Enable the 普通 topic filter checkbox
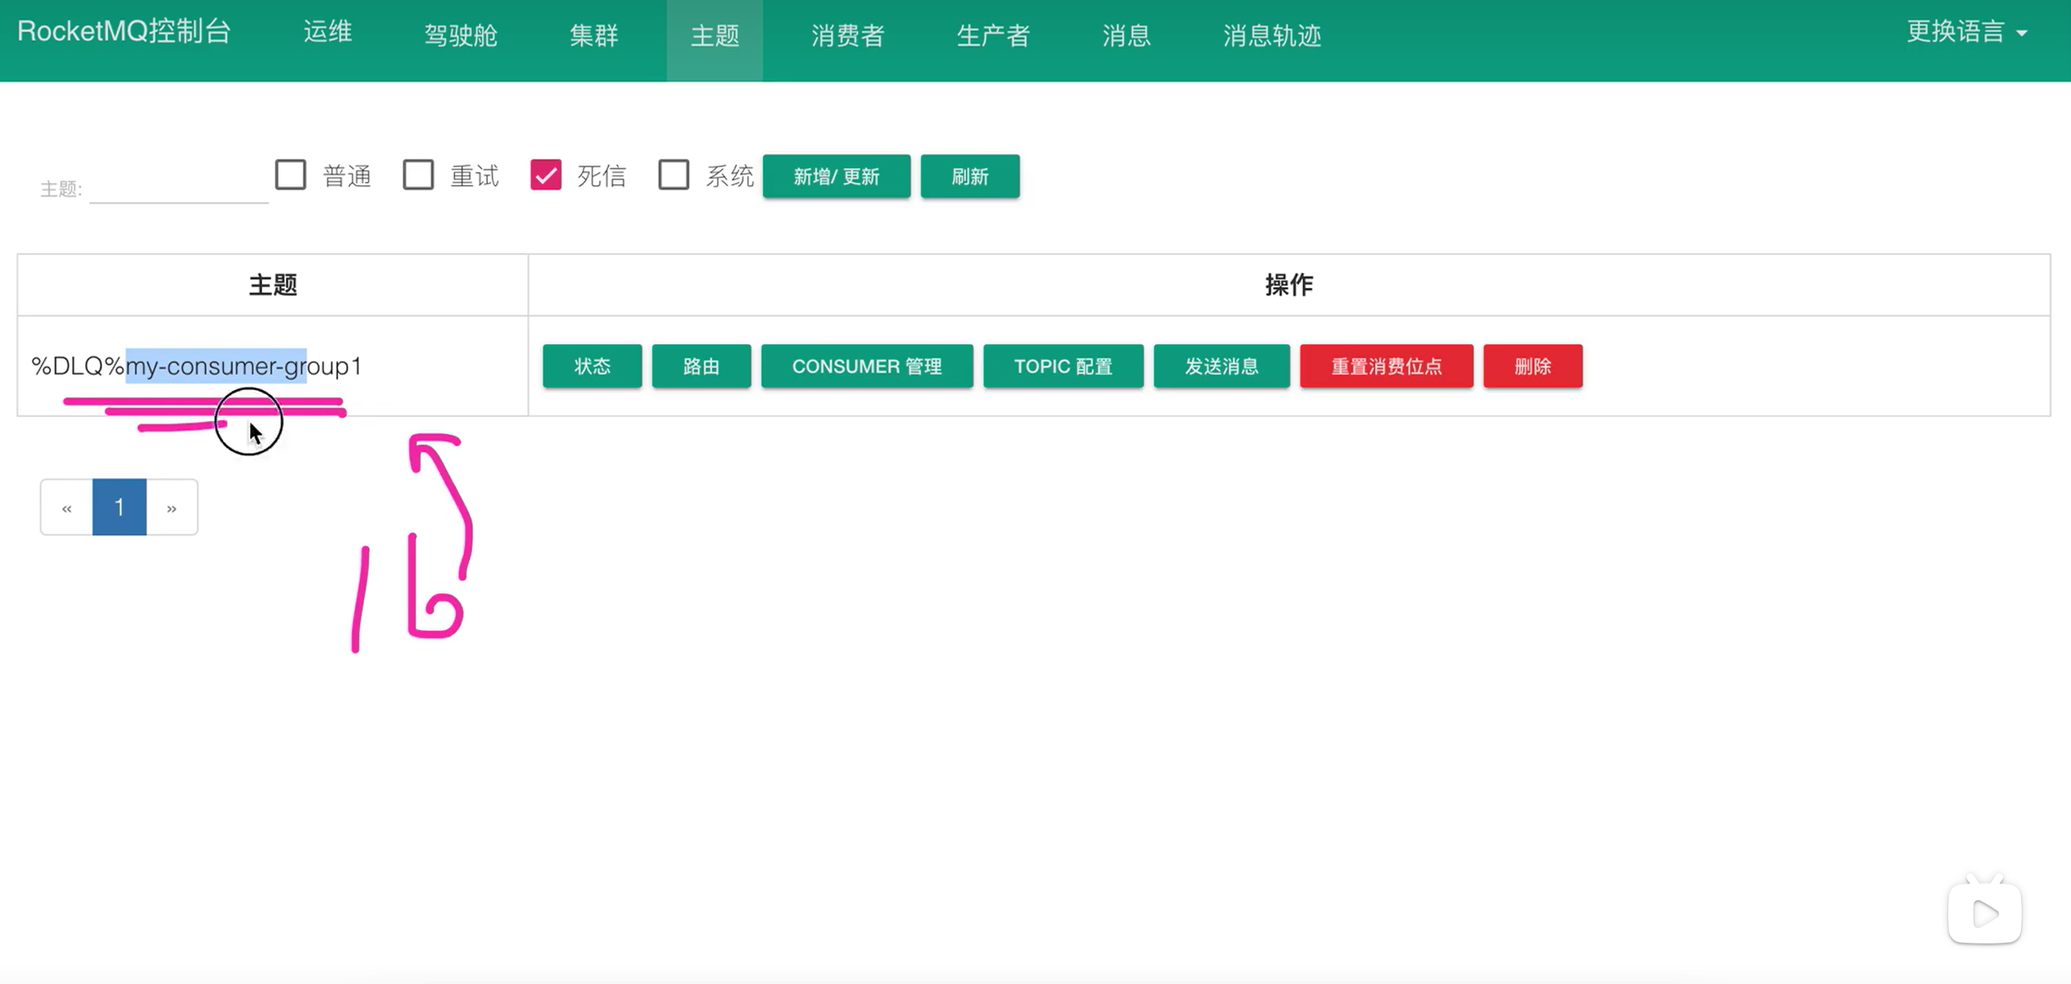2071x984 pixels. click(290, 175)
